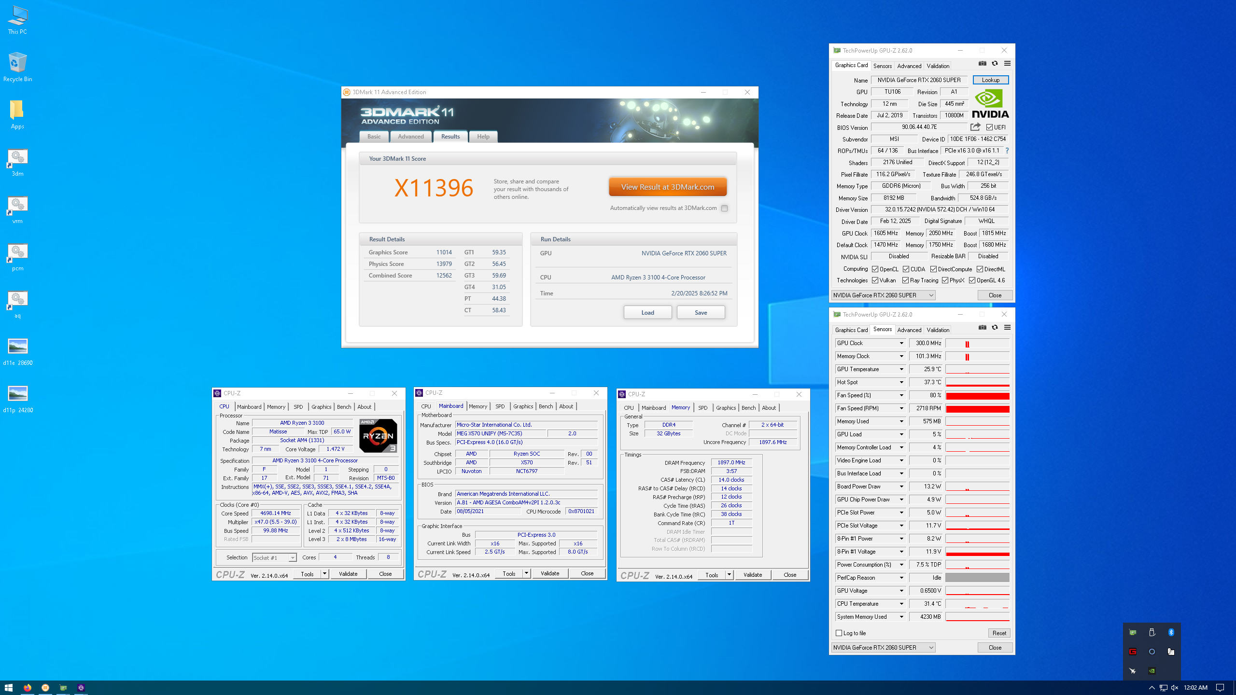Open Help tab in 3DMark 11

coord(483,137)
